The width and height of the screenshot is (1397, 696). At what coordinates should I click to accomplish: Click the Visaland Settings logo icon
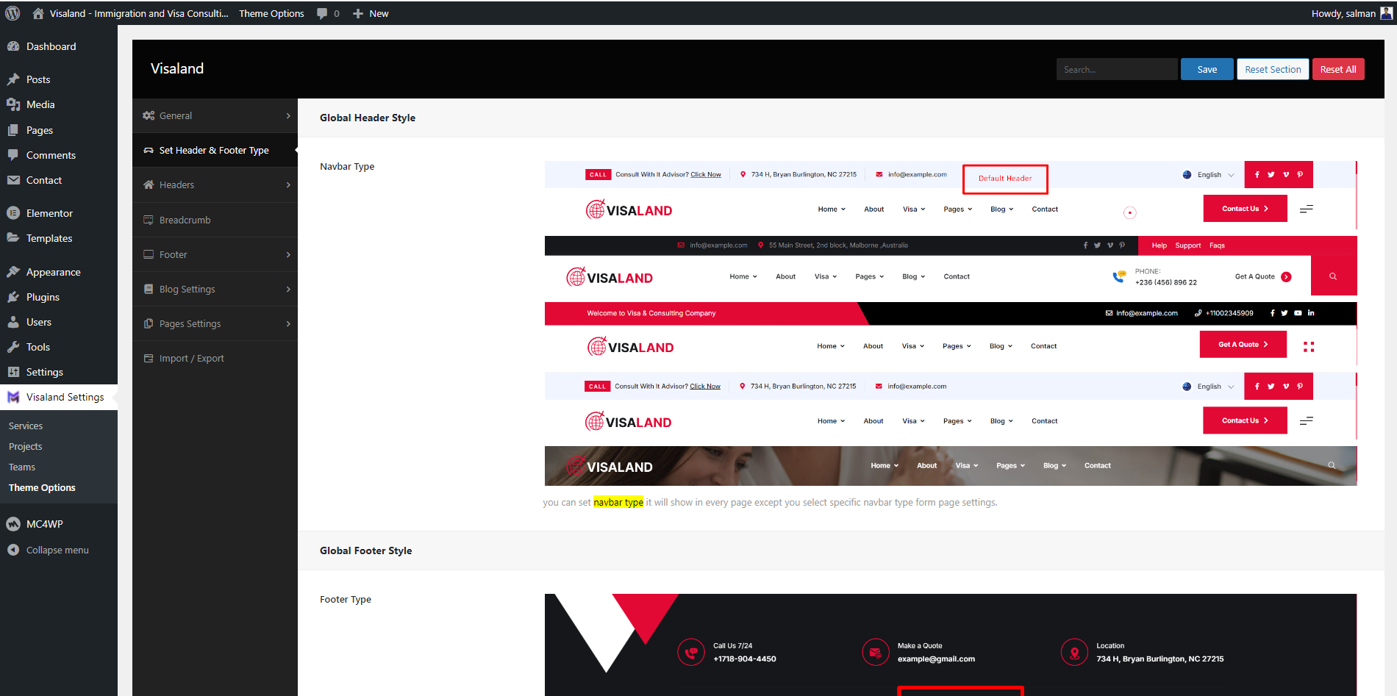point(13,397)
